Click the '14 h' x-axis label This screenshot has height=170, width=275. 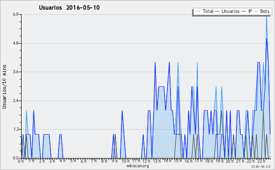click(167, 161)
